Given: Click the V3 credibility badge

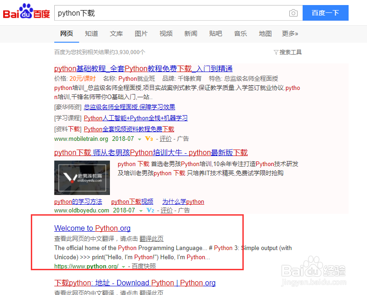Looking at the screenshot, I should tap(149, 139).
